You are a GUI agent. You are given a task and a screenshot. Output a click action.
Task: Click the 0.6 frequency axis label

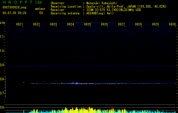(x=2, y=107)
